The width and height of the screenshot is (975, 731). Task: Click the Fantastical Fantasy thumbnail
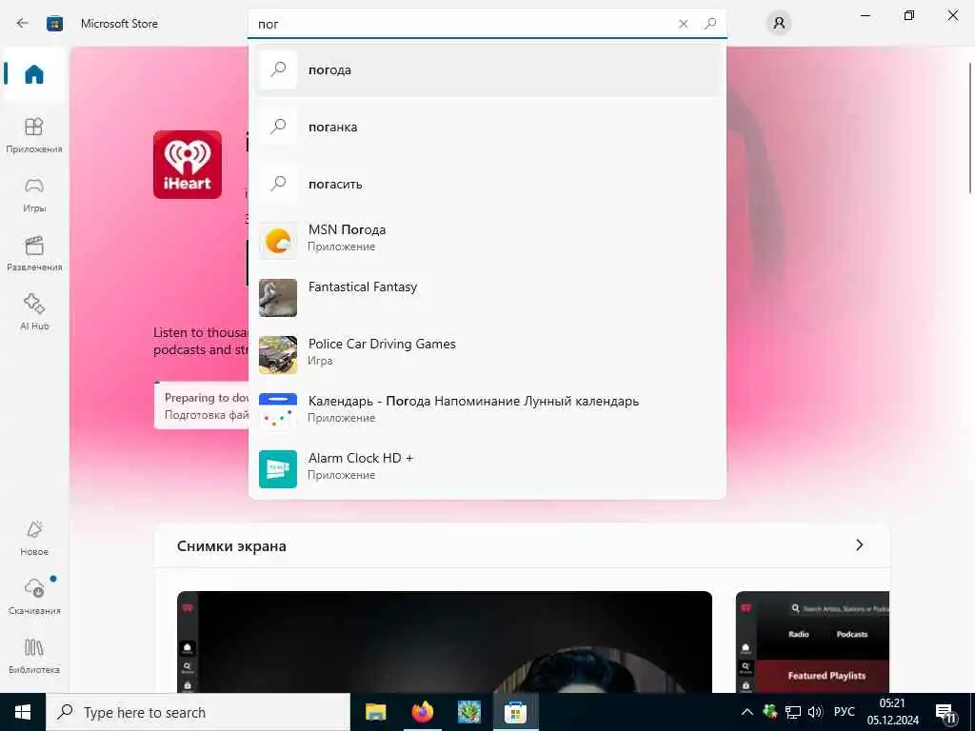[x=278, y=298]
